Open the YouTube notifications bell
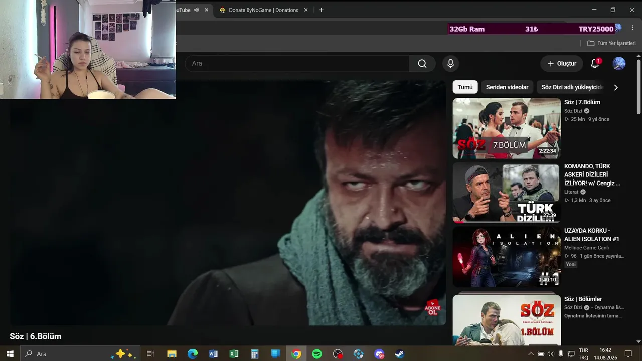This screenshot has width=642, height=361. (595, 64)
